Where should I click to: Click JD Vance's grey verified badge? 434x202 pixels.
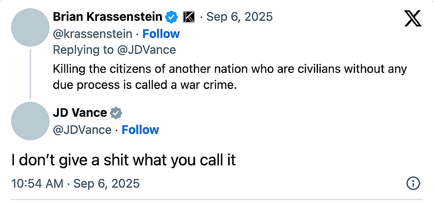tap(116, 113)
